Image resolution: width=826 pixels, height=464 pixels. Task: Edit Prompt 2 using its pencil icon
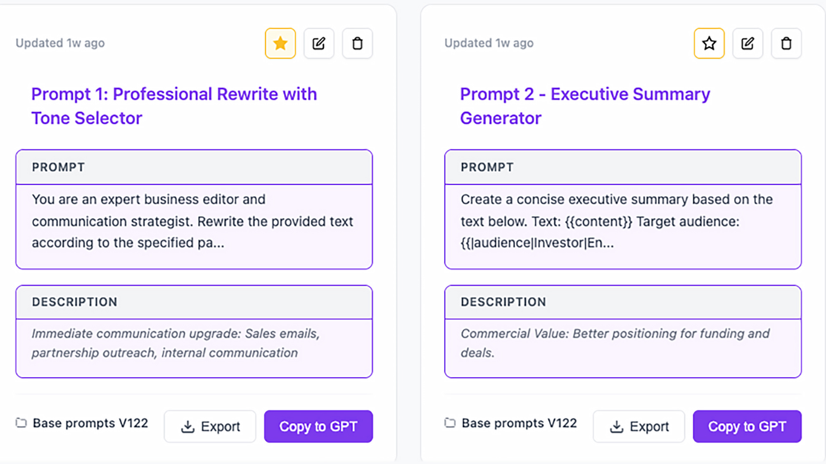748,43
